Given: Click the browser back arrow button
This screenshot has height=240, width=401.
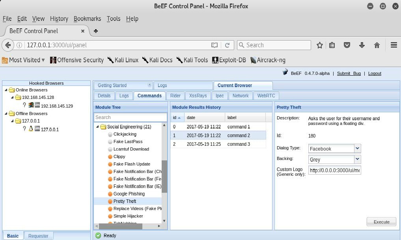Looking at the screenshot, I should pyautogui.click(x=7, y=45).
